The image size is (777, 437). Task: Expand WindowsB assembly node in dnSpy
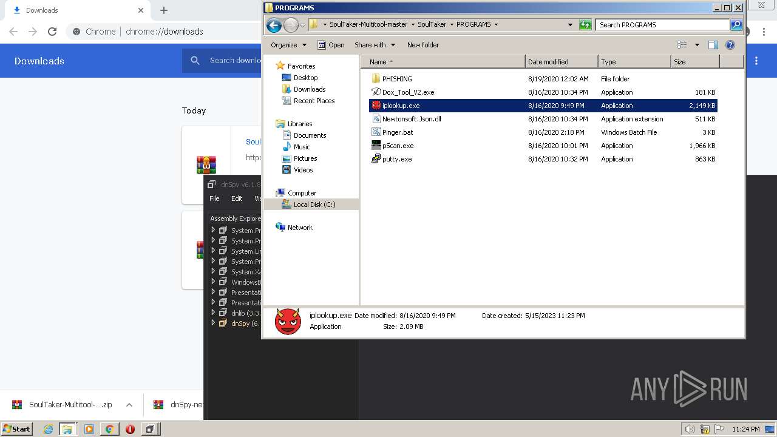[x=213, y=282]
